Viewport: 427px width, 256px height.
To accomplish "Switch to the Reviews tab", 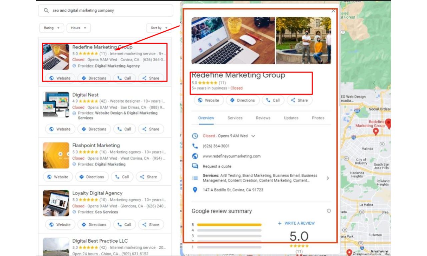I will pyautogui.click(x=263, y=118).
